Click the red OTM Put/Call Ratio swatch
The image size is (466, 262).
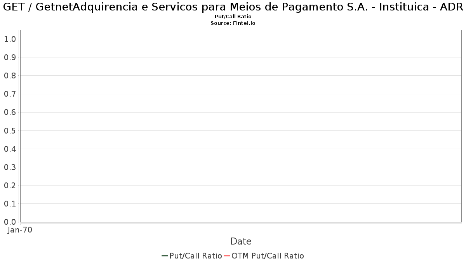[227, 256]
